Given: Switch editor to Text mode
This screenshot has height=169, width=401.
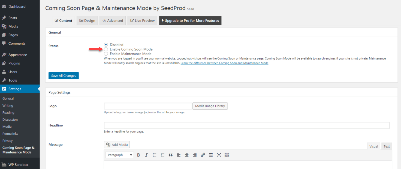Looking at the screenshot, I should [x=387, y=146].
